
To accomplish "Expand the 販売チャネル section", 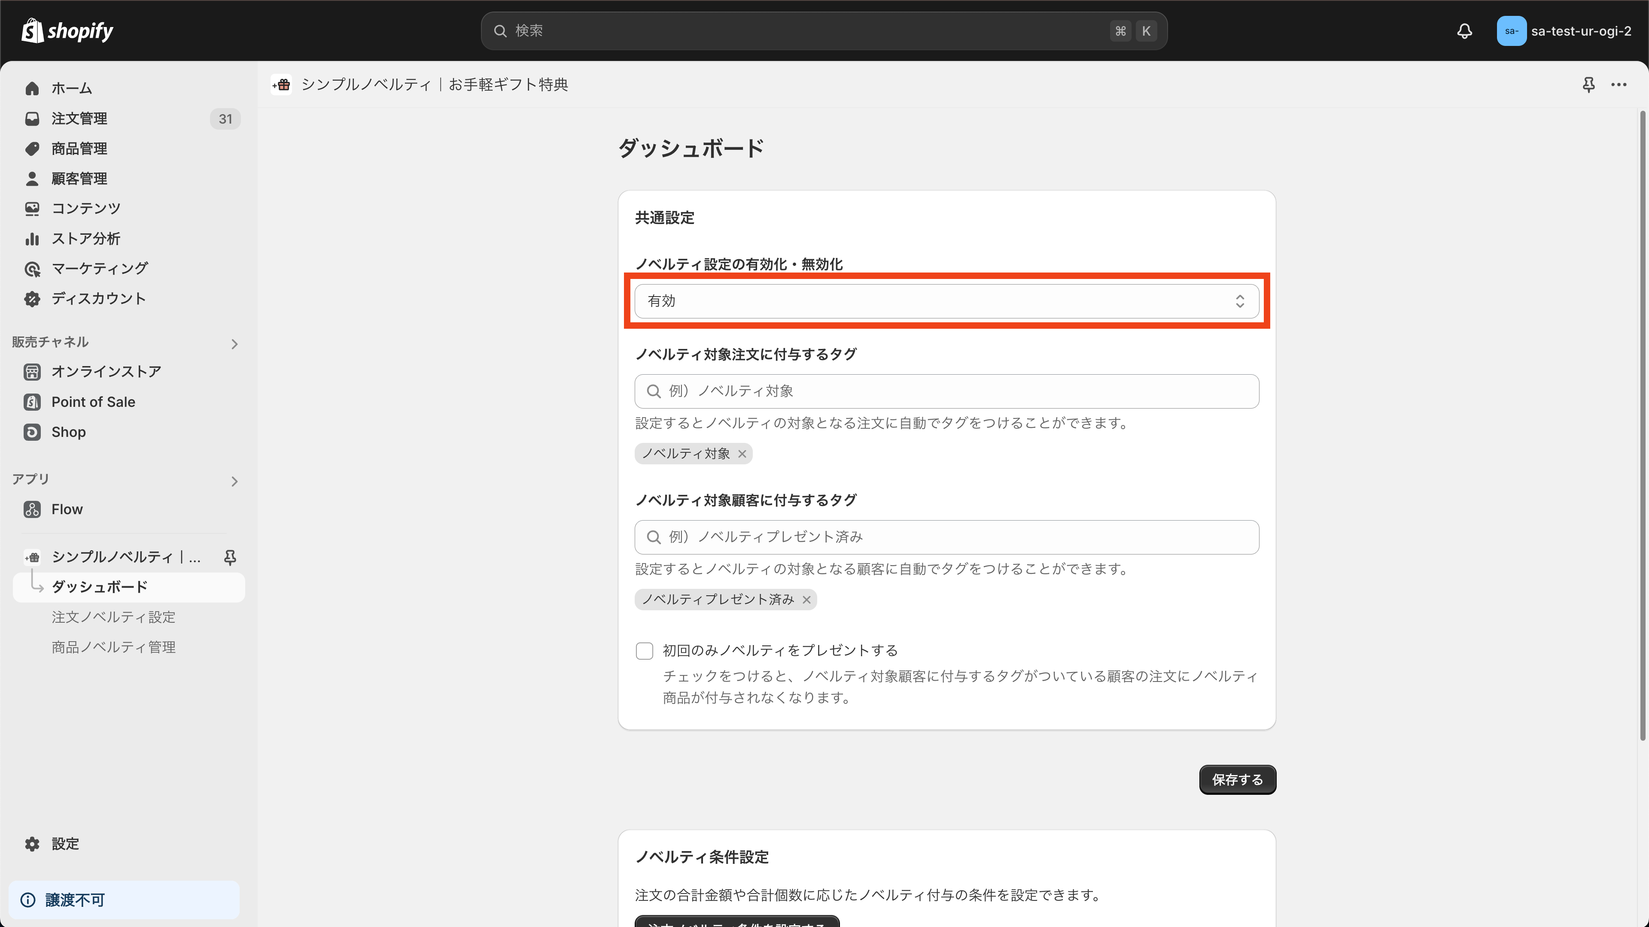I will [234, 343].
